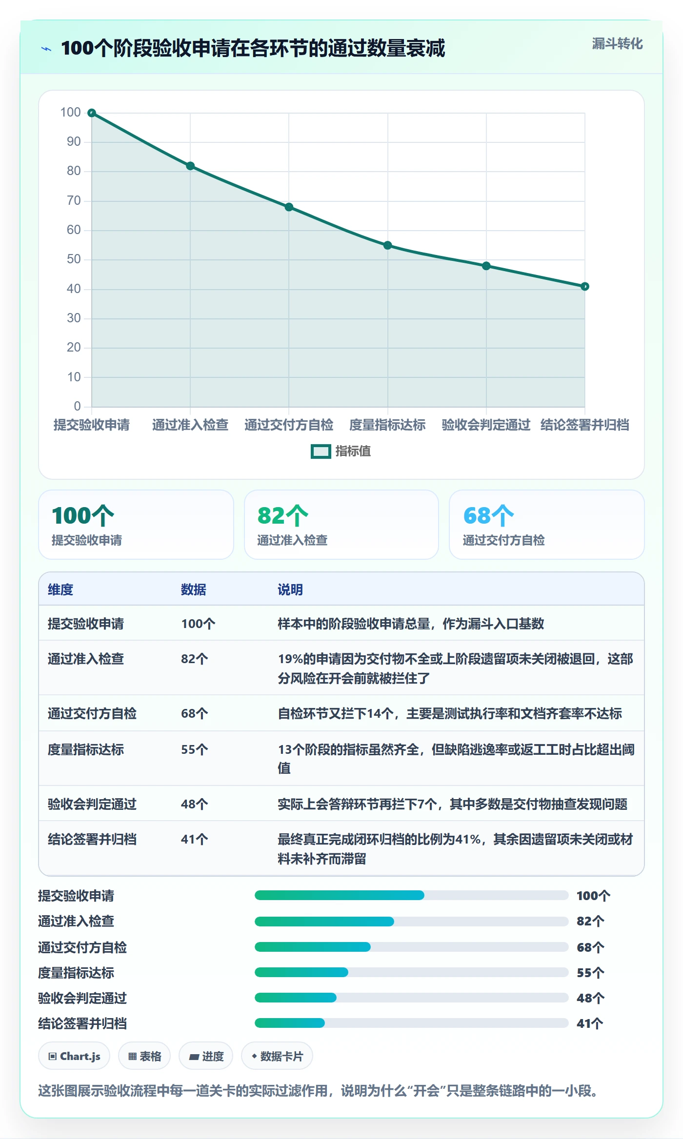The height and width of the screenshot is (1139, 683).
Task: Click the chart point for 通过准入检查
Action: (190, 166)
